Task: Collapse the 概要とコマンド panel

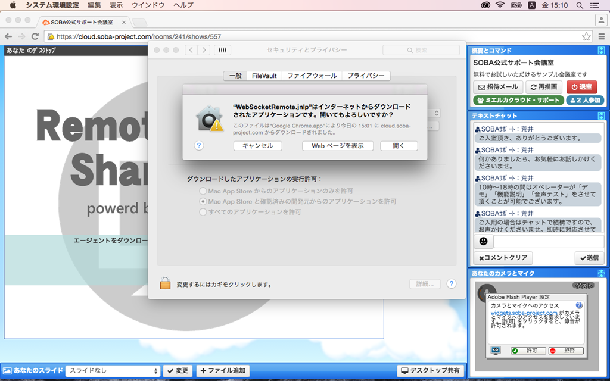Action: 601,50
